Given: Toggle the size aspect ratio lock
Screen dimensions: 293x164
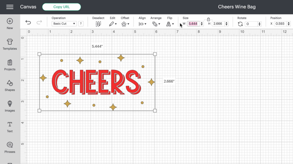Looking at the screenshot, I should coord(208,19).
